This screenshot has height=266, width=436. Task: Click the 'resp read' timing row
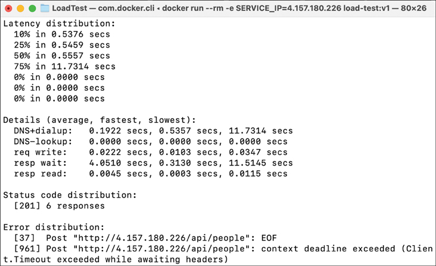click(x=150, y=173)
